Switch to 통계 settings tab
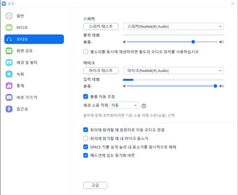 (34, 86)
